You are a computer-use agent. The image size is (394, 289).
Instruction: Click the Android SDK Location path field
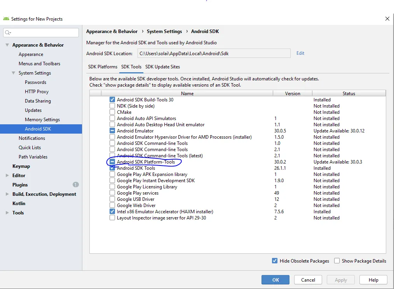pos(214,53)
